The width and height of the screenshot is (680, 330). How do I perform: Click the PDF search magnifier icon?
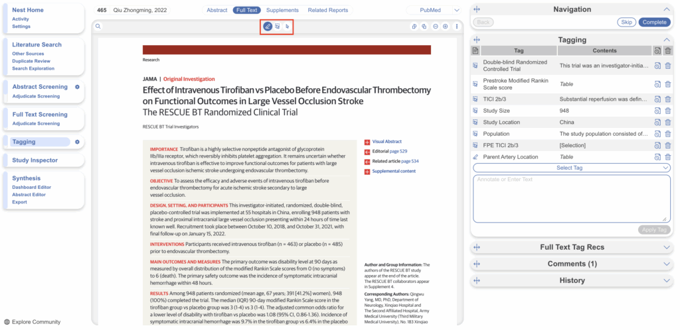pyautogui.click(x=98, y=27)
